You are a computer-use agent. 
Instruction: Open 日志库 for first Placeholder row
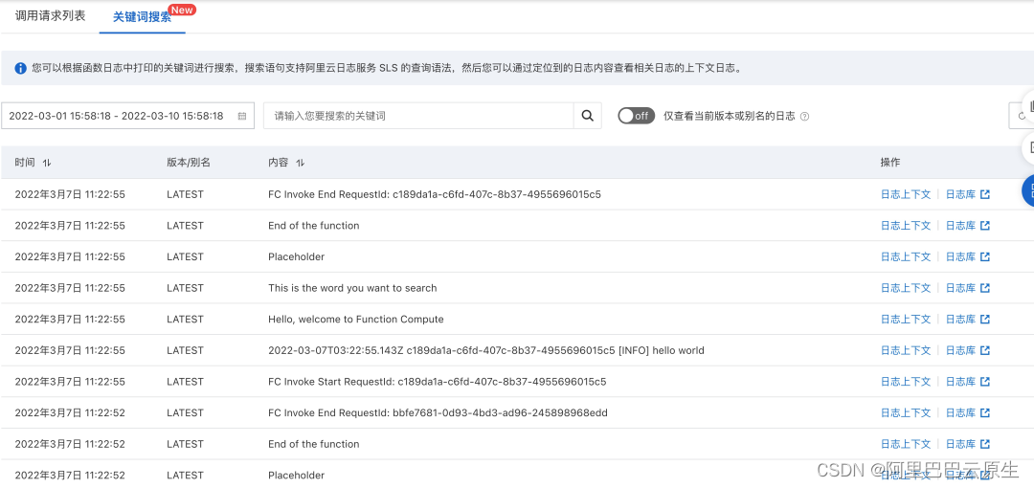coord(961,257)
